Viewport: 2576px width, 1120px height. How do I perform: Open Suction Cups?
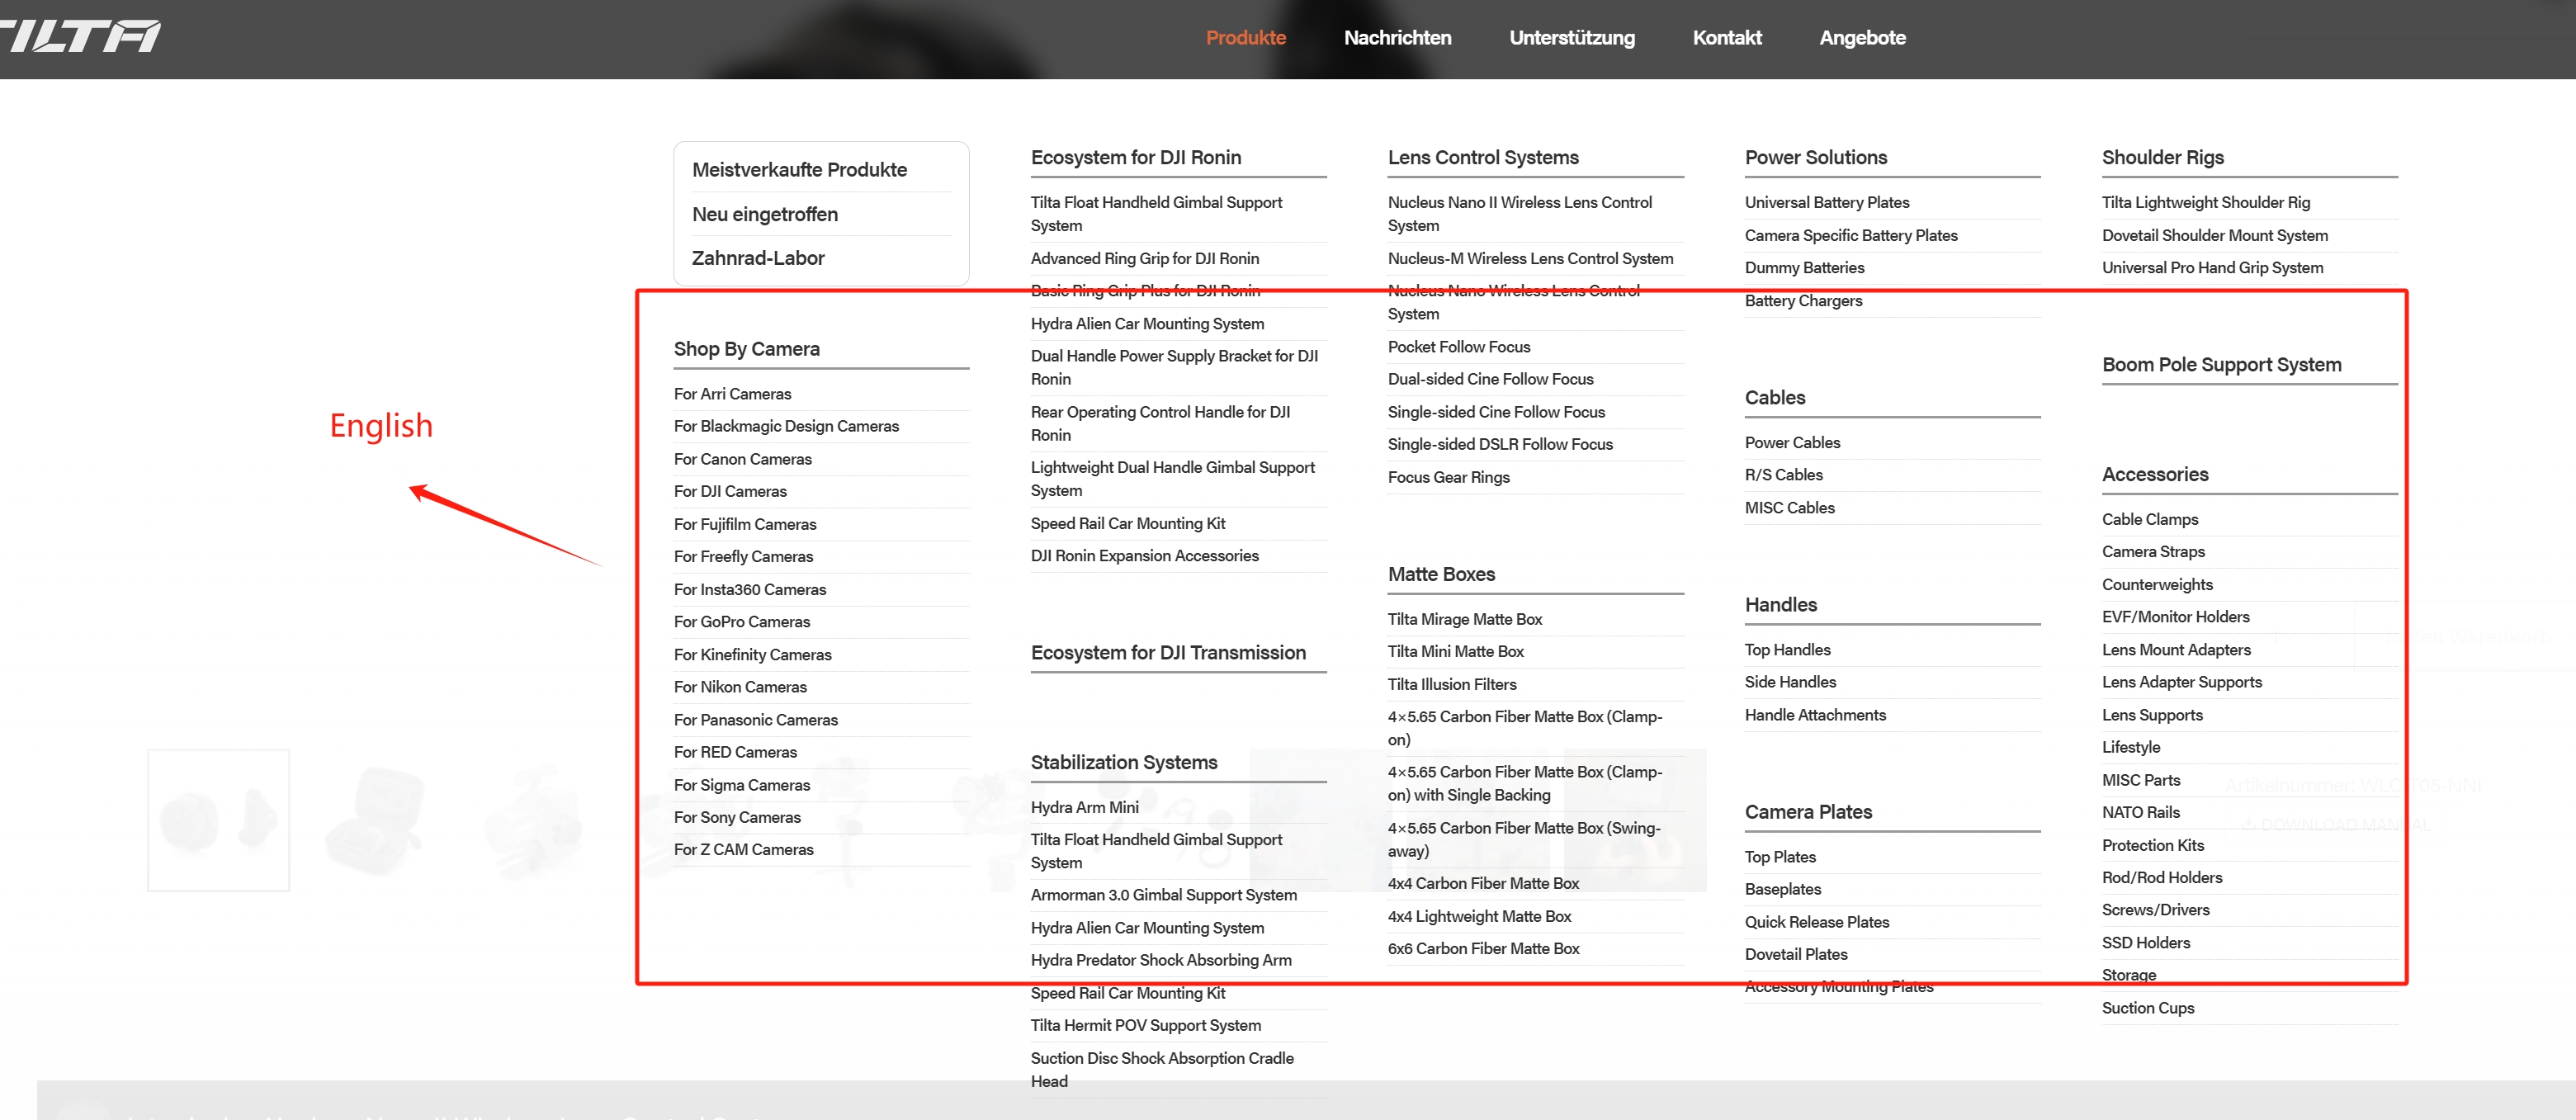coord(2147,1008)
